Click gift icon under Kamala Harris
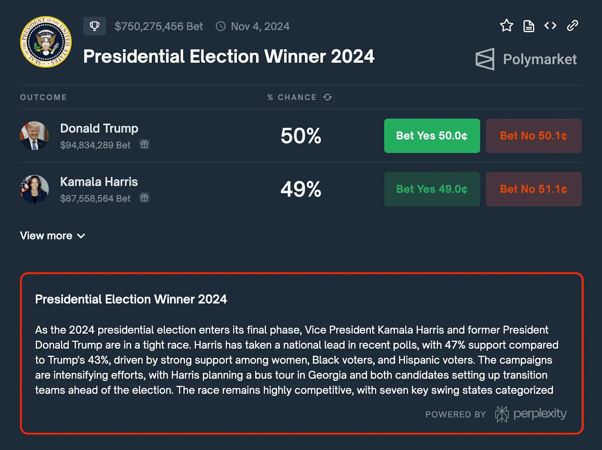This screenshot has width=602, height=450. pyautogui.click(x=144, y=198)
